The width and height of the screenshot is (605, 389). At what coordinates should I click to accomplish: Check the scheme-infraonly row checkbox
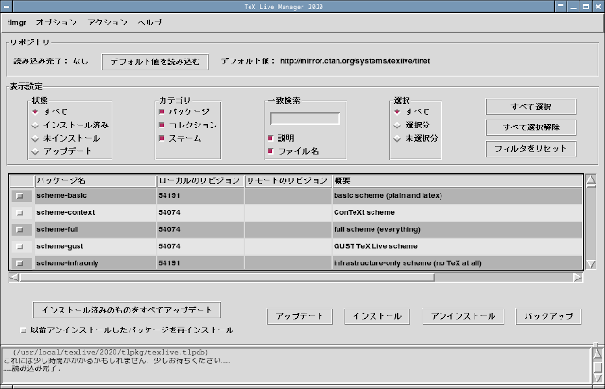coord(20,263)
